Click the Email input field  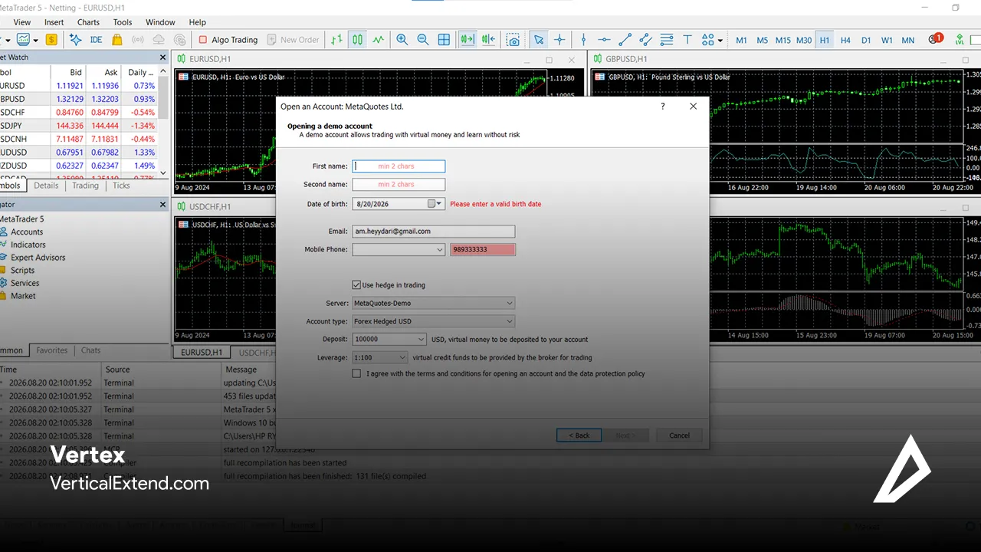coord(434,231)
